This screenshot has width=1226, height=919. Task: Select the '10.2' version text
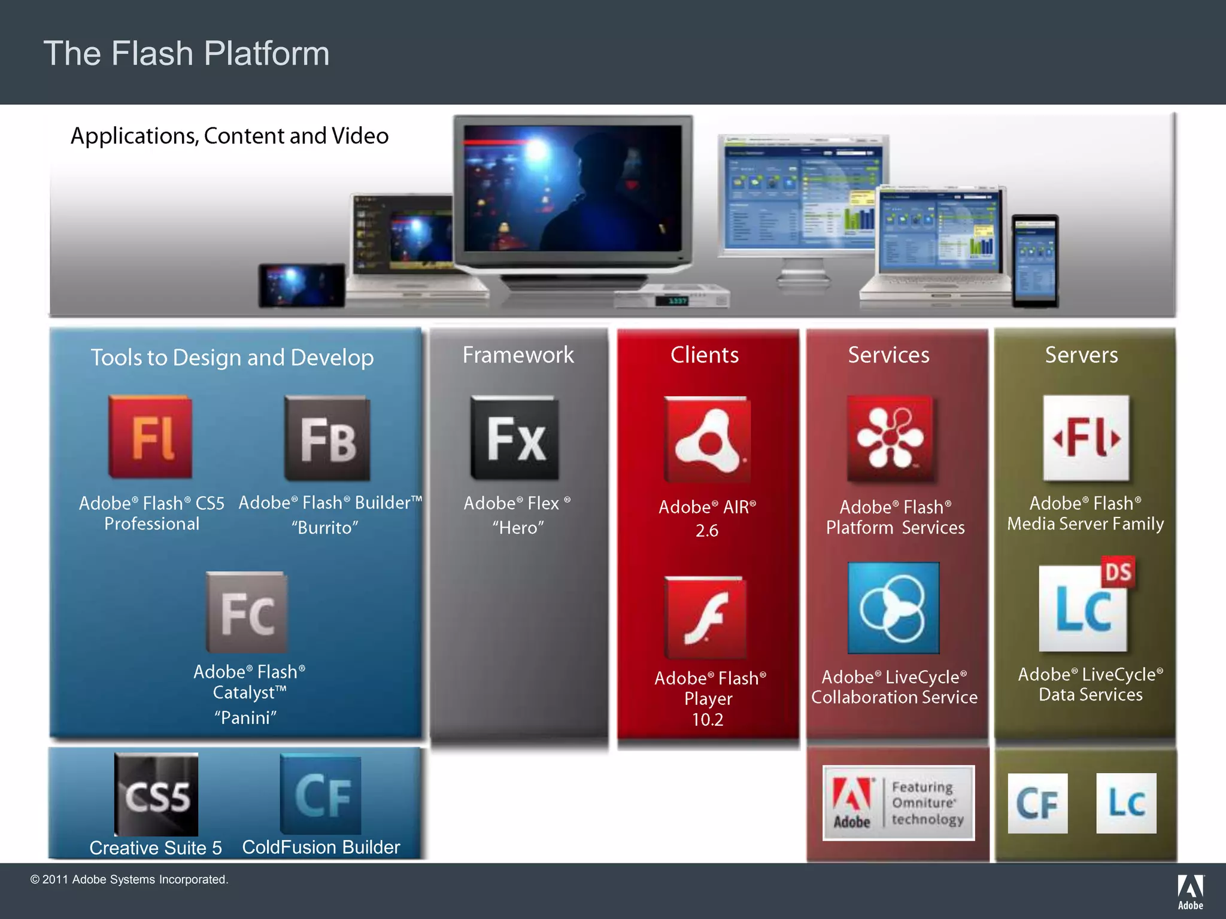(x=708, y=720)
